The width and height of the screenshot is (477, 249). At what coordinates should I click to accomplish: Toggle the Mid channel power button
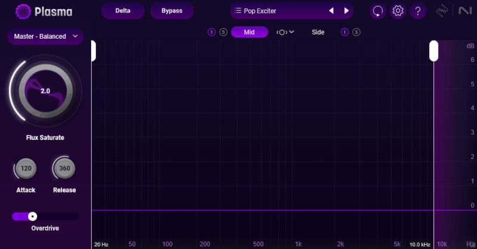tap(212, 32)
